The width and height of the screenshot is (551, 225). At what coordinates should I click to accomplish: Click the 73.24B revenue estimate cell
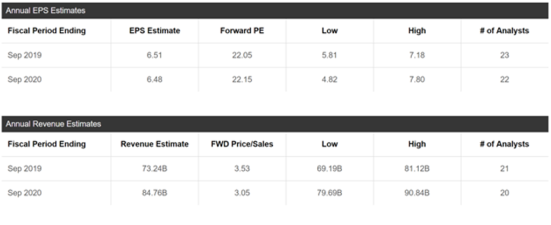tap(154, 169)
